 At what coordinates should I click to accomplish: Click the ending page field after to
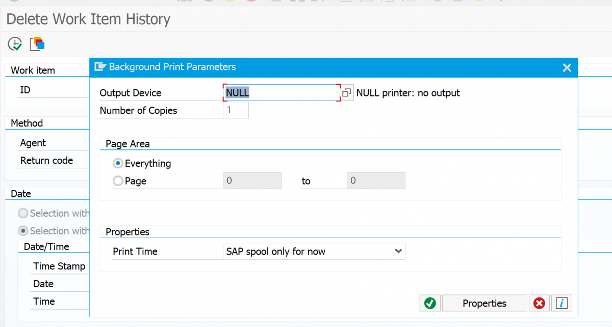(376, 181)
